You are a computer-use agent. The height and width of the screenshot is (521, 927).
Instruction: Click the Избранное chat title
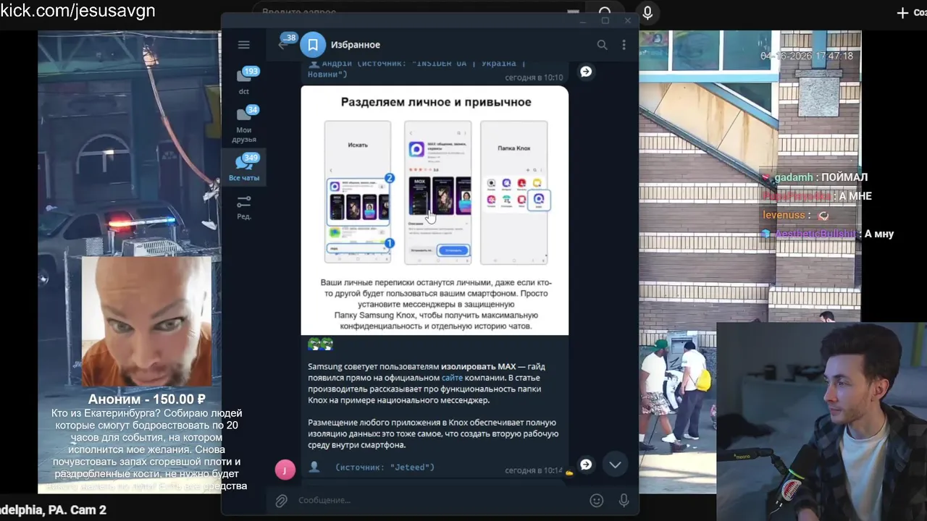356,45
